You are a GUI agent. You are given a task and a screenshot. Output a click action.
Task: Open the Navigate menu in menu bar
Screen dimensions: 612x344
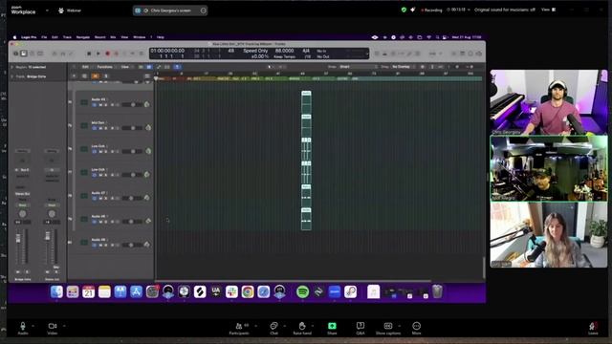pyautogui.click(x=83, y=37)
